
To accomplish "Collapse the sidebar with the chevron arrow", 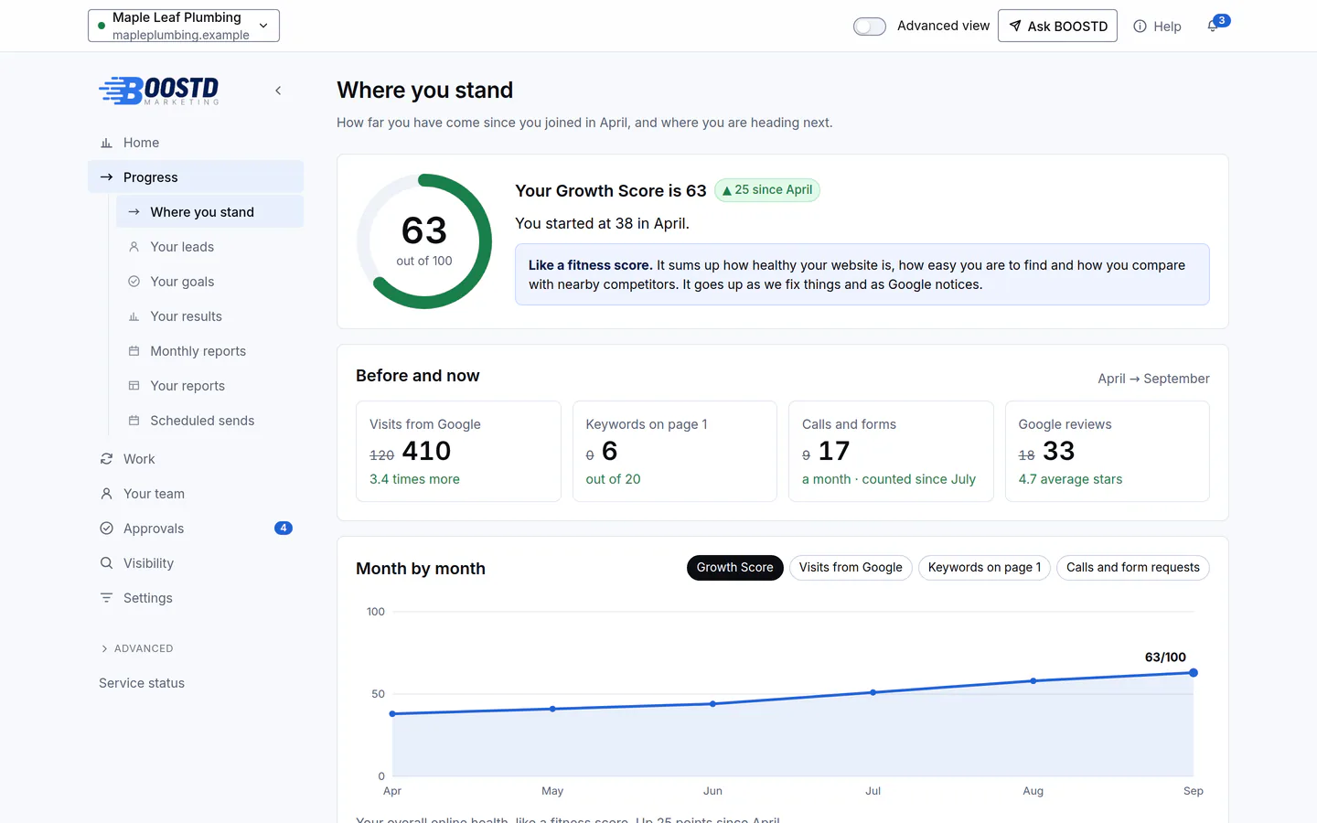I will pos(278,91).
